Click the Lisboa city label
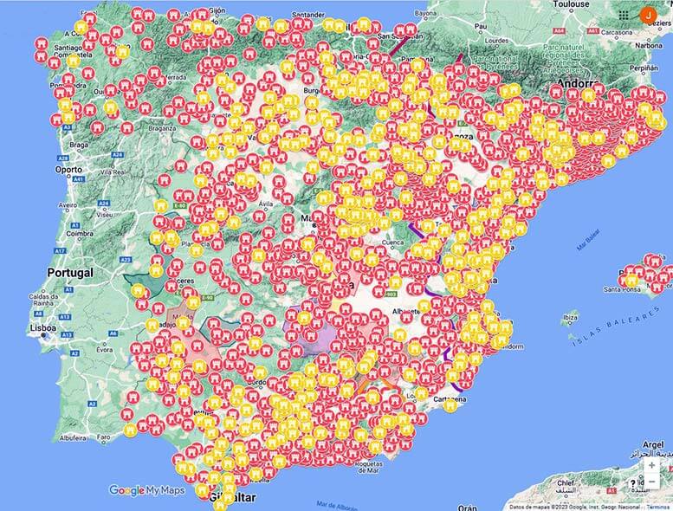Image resolution: width=673 pixels, height=511 pixels. coord(42,329)
